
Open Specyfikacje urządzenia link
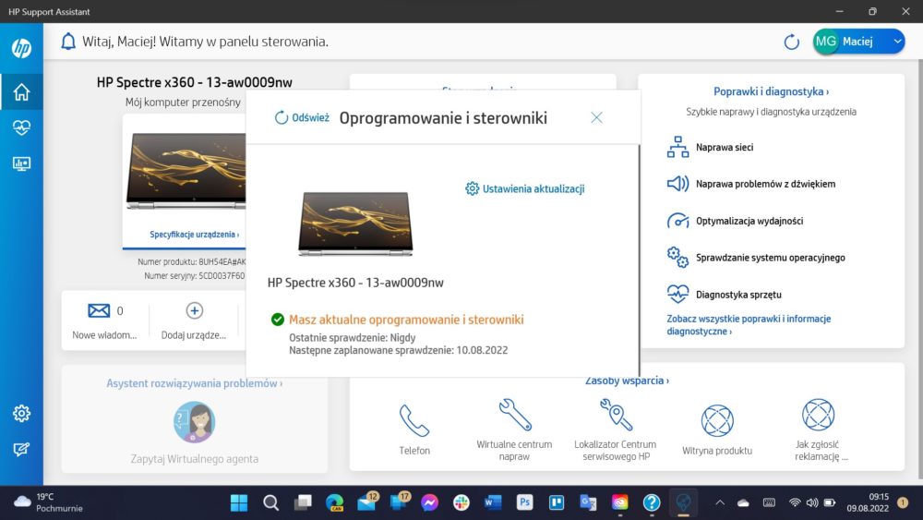(194, 235)
